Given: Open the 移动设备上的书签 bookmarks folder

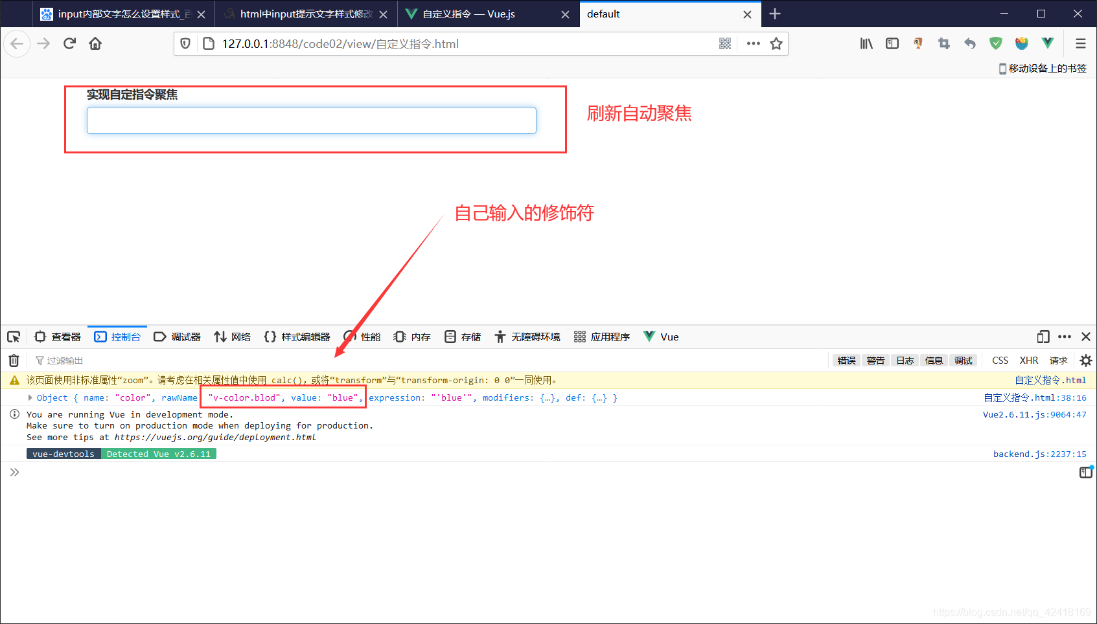Looking at the screenshot, I should (x=1043, y=69).
